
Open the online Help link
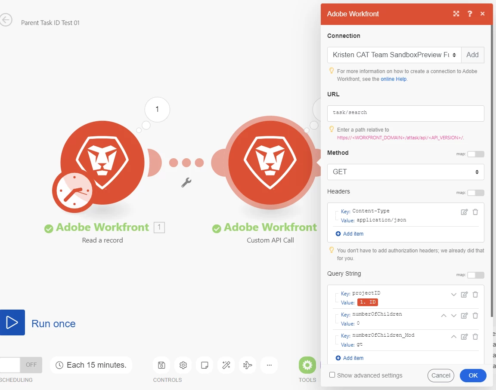pyautogui.click(x=394, y=79)
